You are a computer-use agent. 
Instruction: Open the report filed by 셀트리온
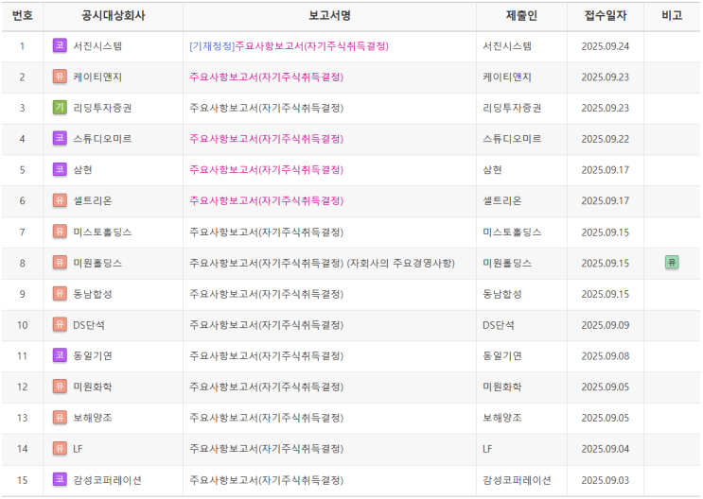point(266,200)
